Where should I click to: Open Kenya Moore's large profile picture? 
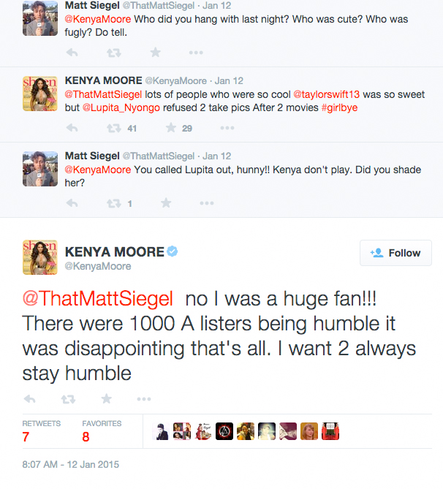pyautogui.click(x=40, y=258)
